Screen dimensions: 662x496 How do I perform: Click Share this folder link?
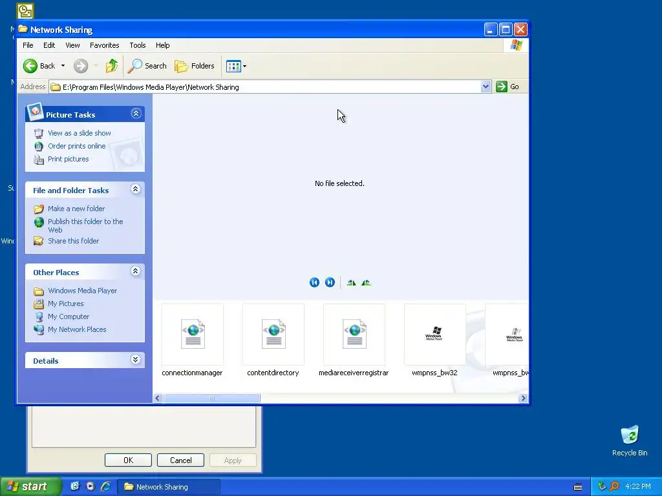coord(74,241)
